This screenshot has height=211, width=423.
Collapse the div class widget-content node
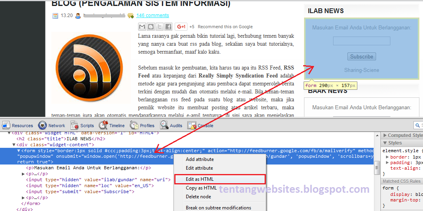tap(14, 145)
